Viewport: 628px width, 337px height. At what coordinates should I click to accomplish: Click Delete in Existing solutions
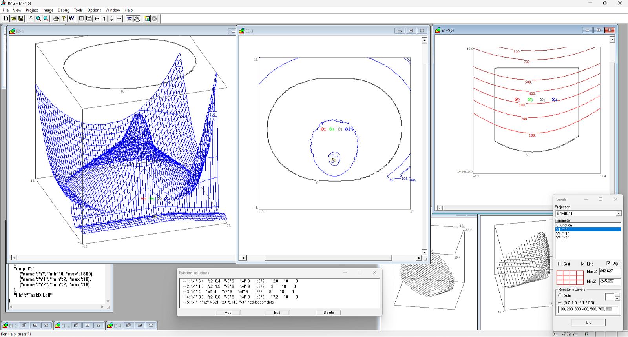[x=329, y=313]
